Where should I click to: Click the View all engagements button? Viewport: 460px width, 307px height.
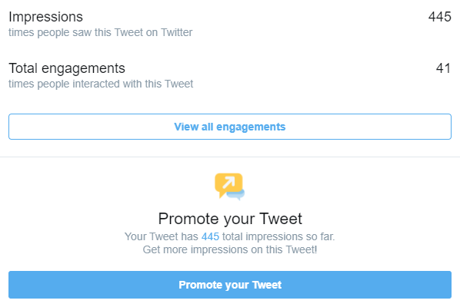[230, 127]
